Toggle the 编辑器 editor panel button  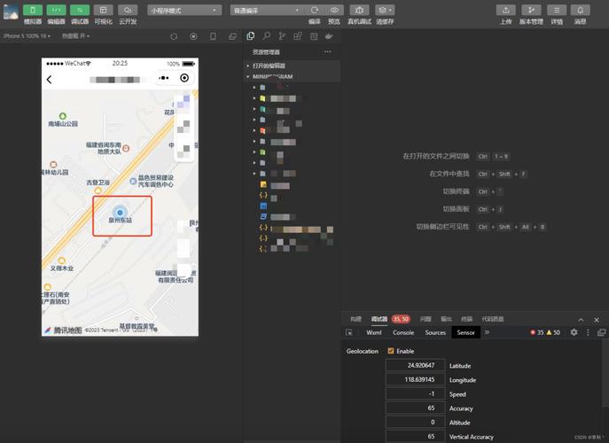pos(57,11)
